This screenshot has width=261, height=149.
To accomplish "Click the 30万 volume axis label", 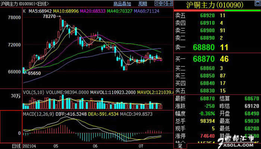I will click(16, 96).
